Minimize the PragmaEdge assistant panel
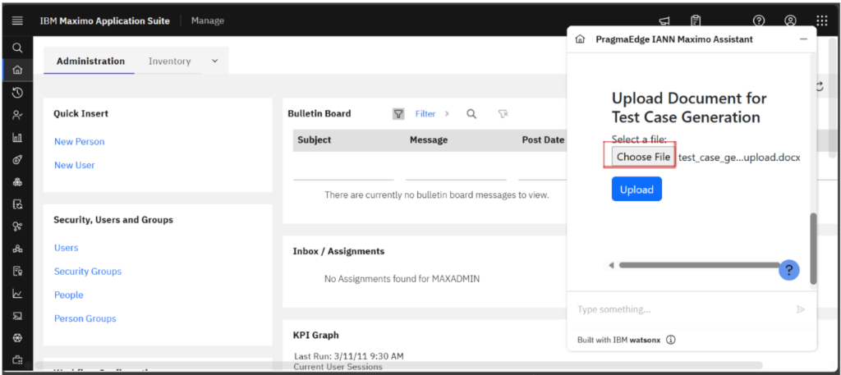 803,39
